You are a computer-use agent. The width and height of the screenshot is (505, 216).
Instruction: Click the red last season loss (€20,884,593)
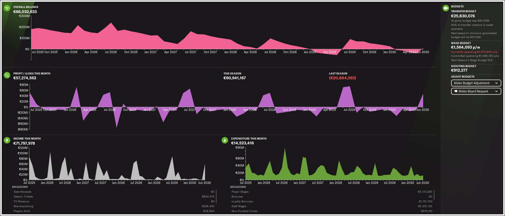tap(342, 78)
